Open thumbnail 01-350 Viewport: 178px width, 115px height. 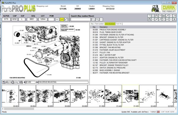point(96,96)
